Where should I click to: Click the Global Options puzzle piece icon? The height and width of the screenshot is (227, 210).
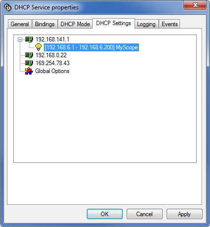(29, 71)
